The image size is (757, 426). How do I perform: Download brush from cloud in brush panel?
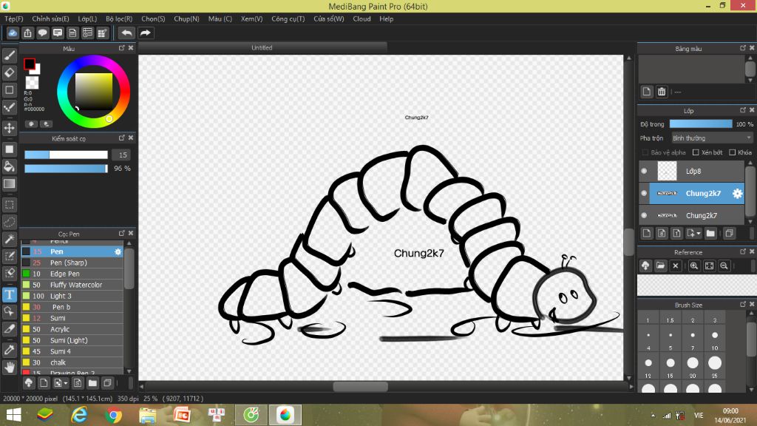29,383
